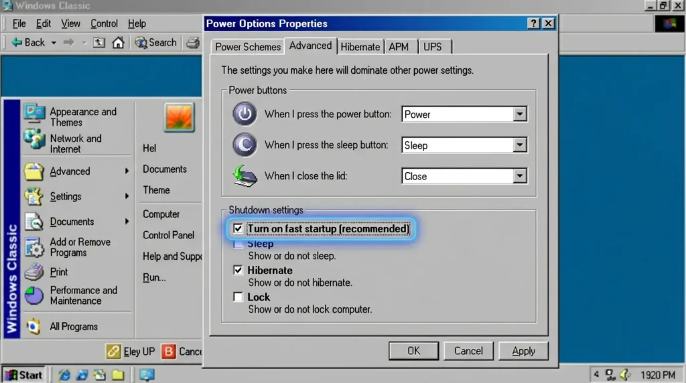Click the taskbar clock showing 1920 PM
This screenshot has height=383, width=686.
(x=658, y=375)
